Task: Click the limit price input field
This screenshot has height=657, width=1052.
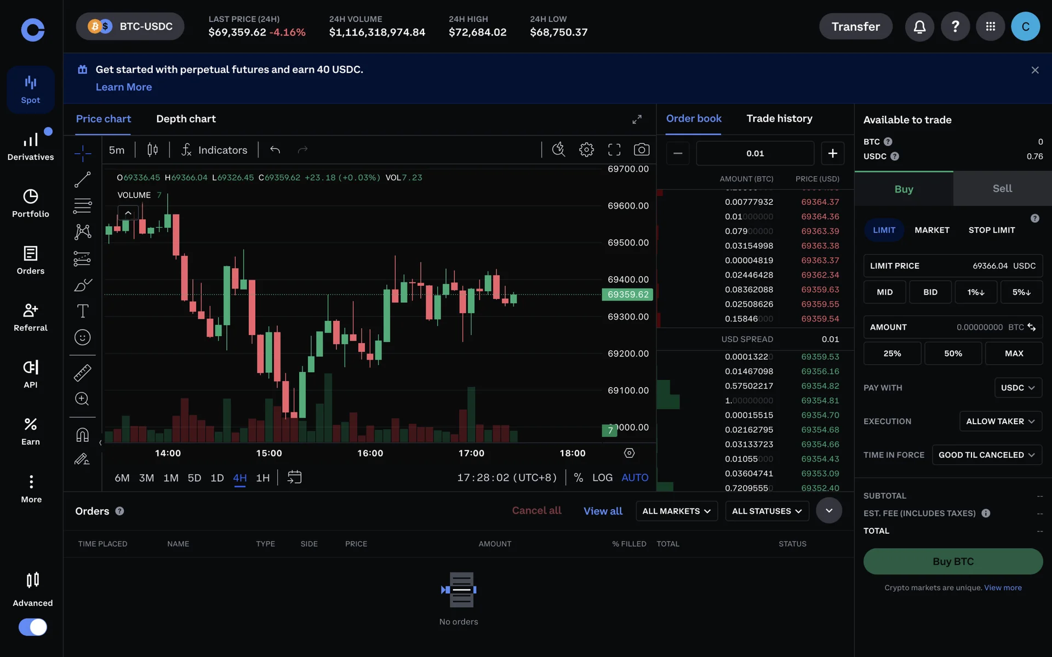Action: 952,266
